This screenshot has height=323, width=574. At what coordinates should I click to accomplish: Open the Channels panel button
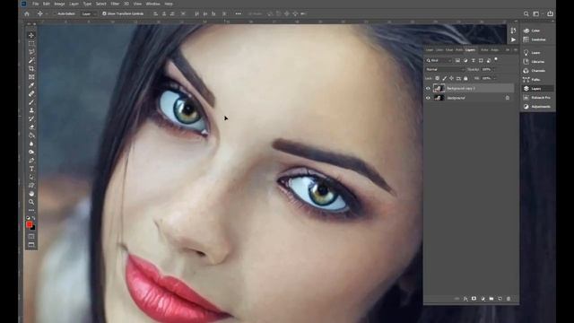point(537,70)
